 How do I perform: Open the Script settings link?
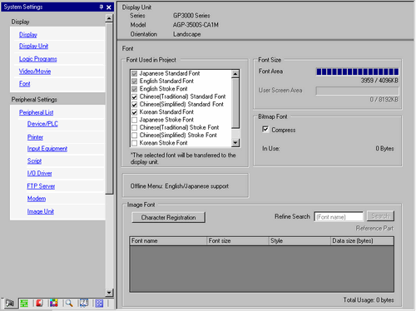(x=34, y=160)
